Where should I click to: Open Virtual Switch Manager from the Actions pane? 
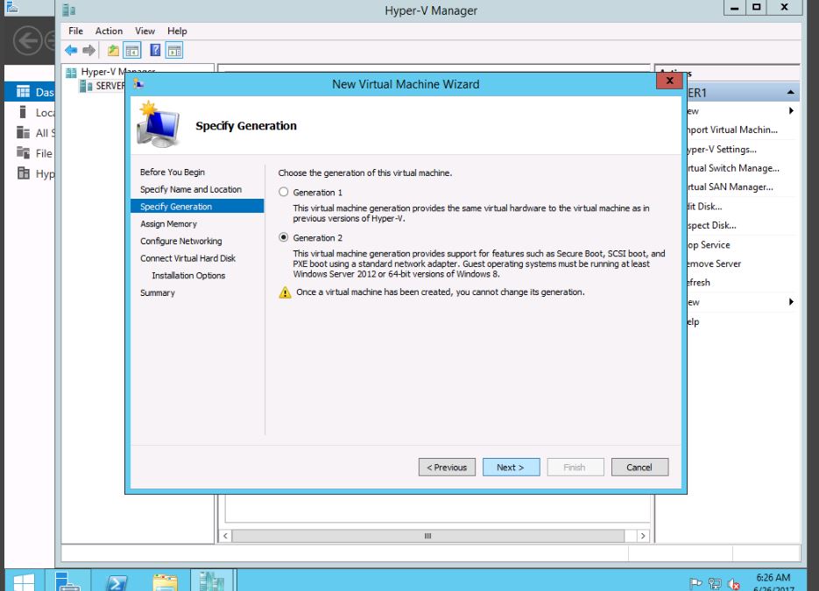(733, 168)
